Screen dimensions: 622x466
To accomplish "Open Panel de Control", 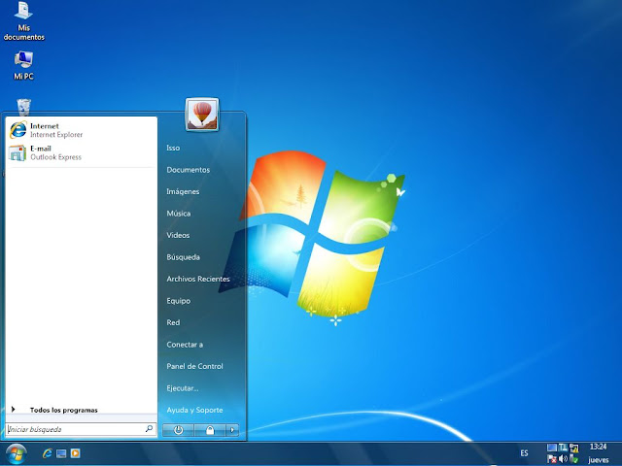I will [x=194, y=366].
